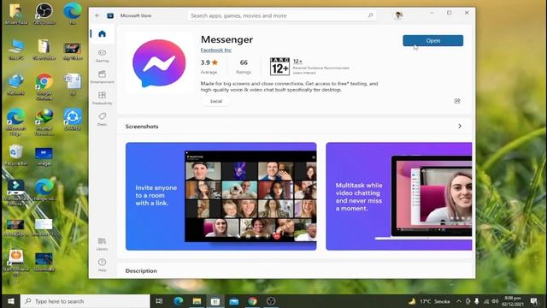The image size is (547, 308).
Task: Click the 3.9 star average rating
Action: click(x=209, y=67)
